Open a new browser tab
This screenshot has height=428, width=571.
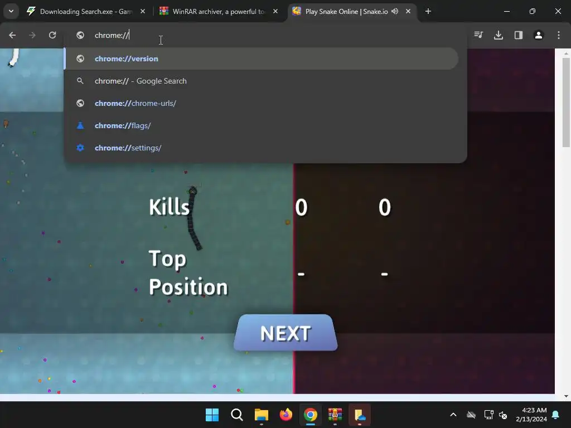pyautogui.click(x=428, y=11)
